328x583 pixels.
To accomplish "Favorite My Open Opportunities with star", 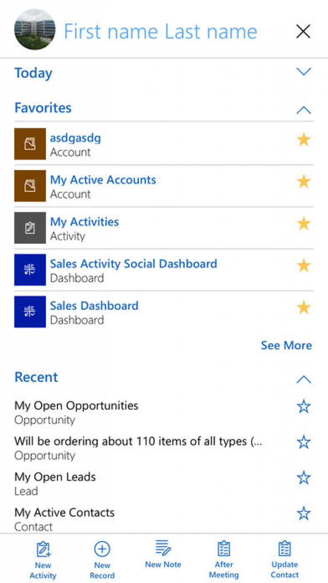I will point(304,407).
